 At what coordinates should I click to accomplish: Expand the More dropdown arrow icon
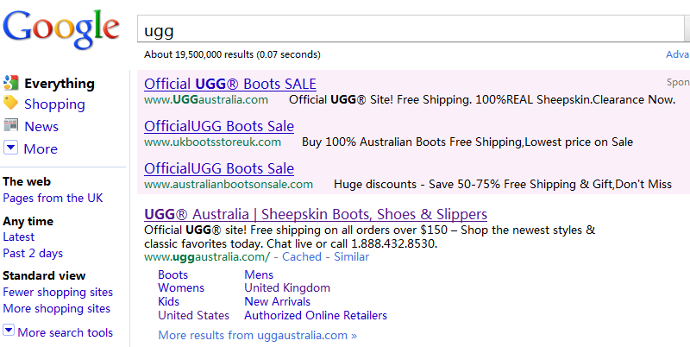tap(10, 148)
